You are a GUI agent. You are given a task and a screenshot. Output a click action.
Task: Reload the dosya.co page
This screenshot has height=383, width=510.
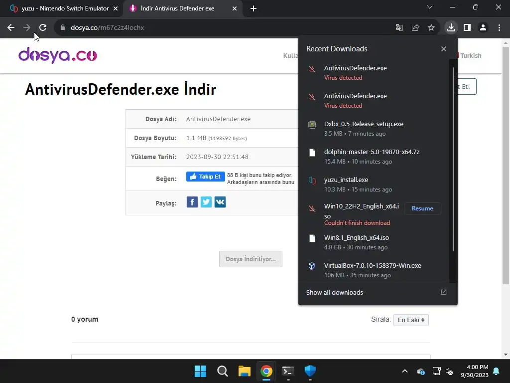[x=43, y=28]
